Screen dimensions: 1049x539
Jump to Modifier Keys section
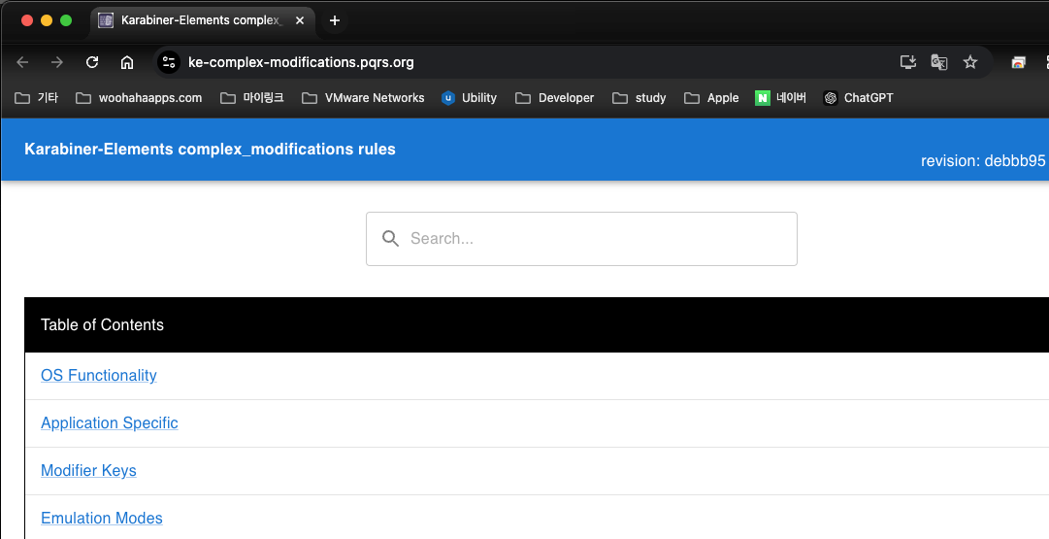88,470
